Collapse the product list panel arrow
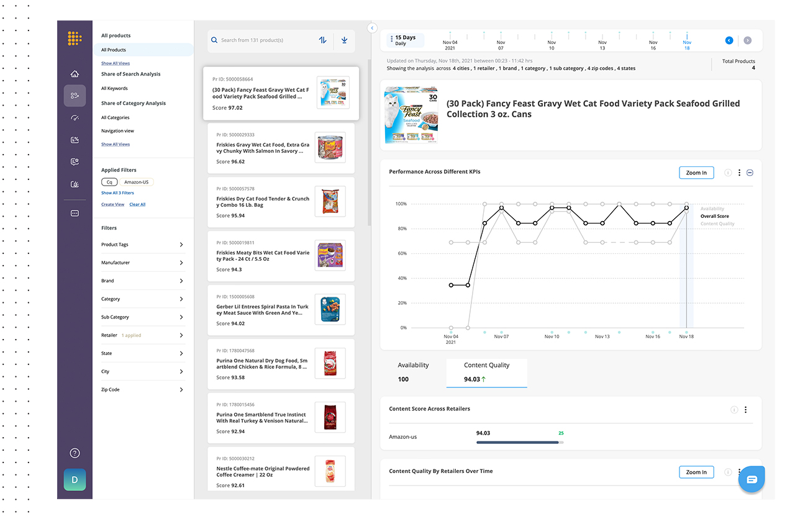This screenshot has height=519, width=795. (x=372, y=28)
